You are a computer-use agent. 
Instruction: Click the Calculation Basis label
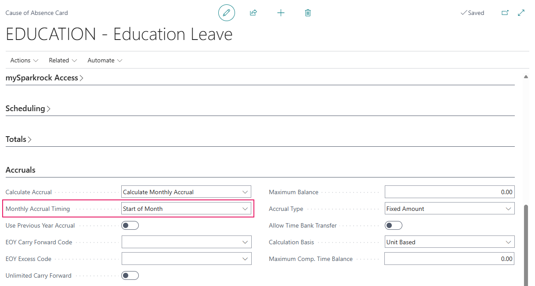292,242
